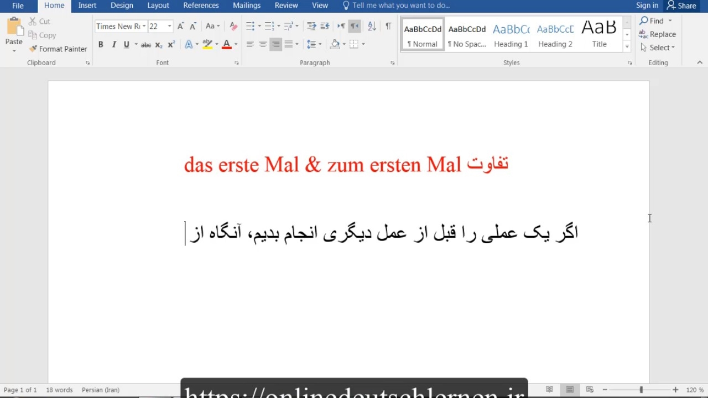This screenshot has width=708, height=398.
Task: Grow font size with larger A
Action: coord(180,26)
